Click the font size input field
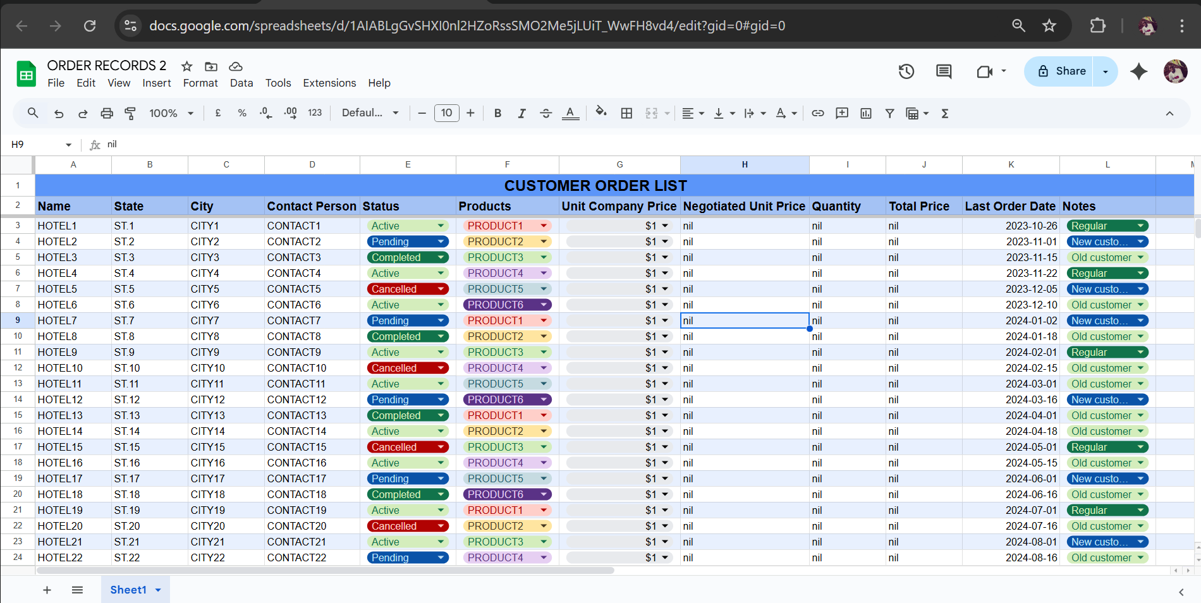Image resolution: width=1201 pixels, height=603 pixels. (x=446, y=113)
